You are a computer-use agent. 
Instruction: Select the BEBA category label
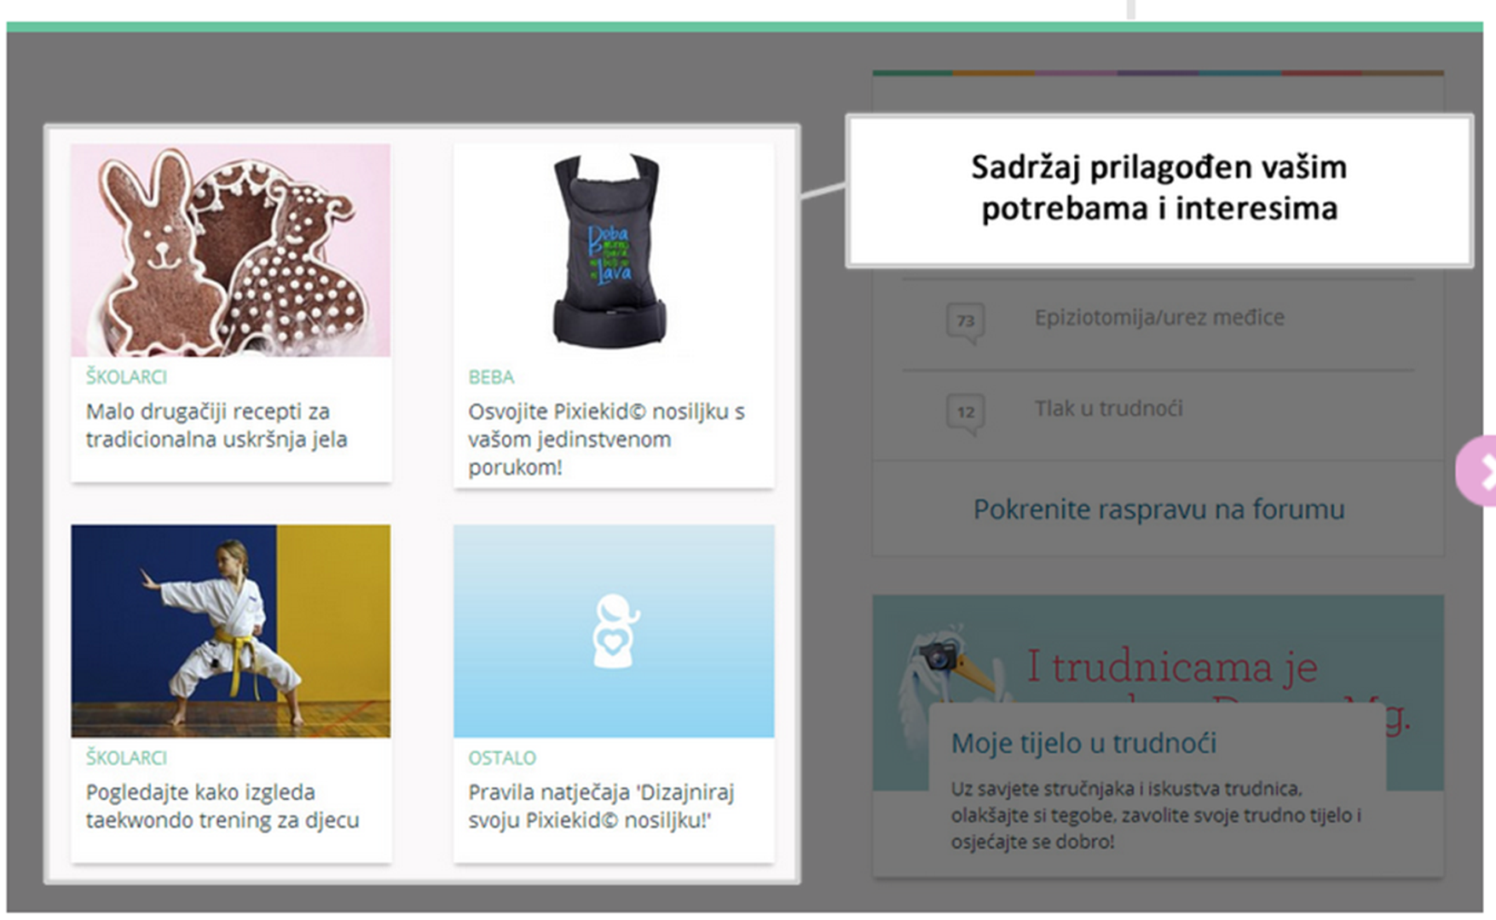click(x=491, y=377)
